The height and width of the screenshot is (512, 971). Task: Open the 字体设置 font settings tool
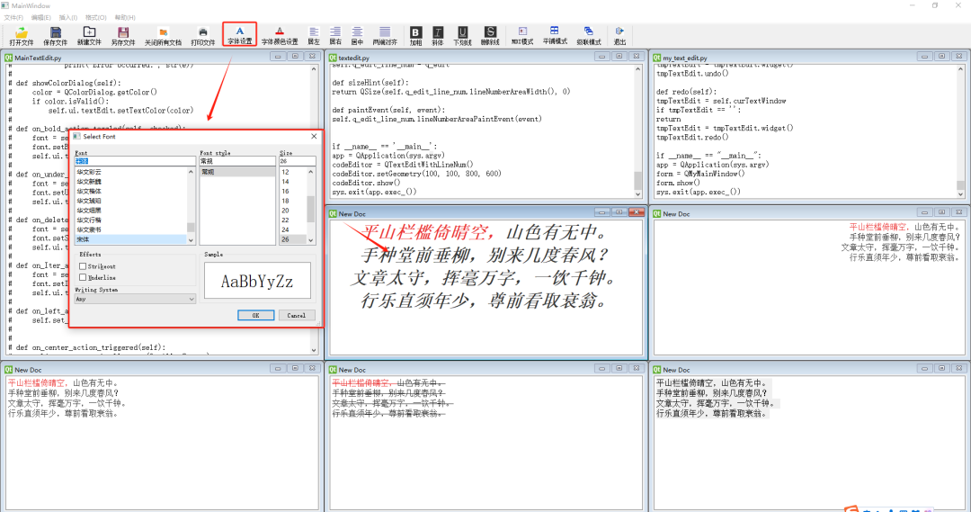[240, 35]
